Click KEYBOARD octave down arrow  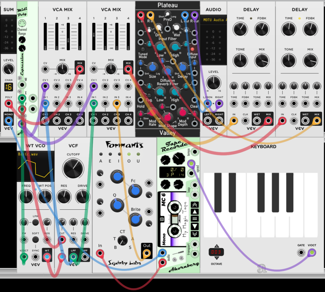(x=217, y=258)
